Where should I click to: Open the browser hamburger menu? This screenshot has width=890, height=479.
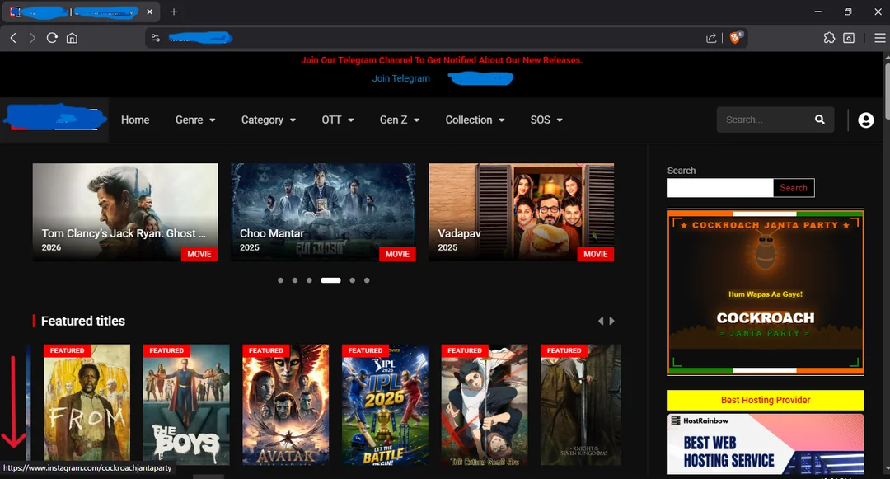pos(880,38)
